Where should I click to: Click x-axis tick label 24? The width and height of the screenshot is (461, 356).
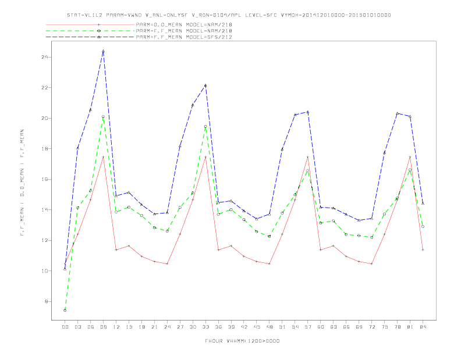coord(167,327)
